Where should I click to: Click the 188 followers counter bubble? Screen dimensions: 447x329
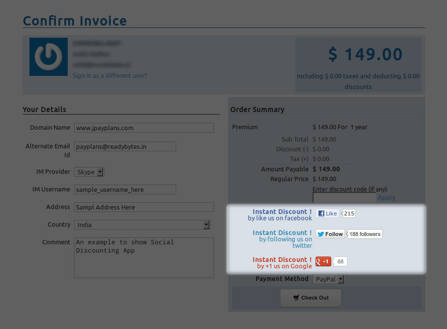click(x=364, y=234)
